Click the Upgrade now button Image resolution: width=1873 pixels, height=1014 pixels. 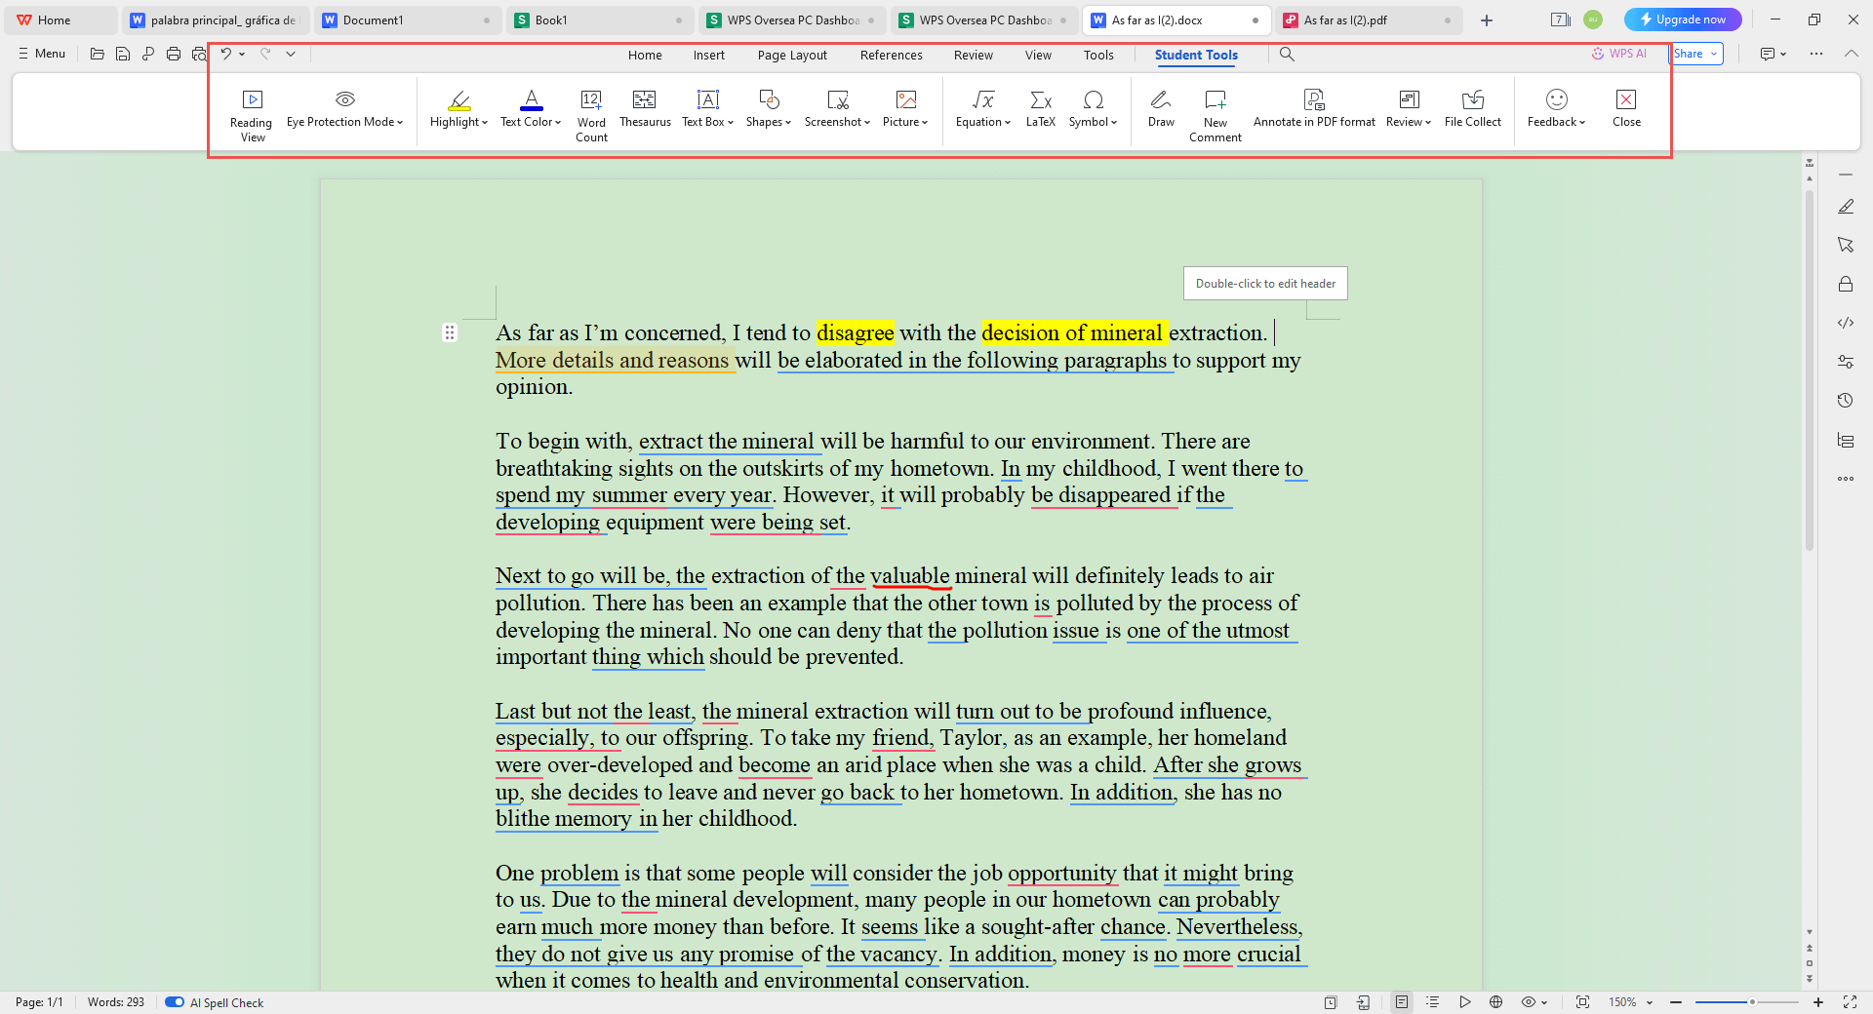point(1682,19)
